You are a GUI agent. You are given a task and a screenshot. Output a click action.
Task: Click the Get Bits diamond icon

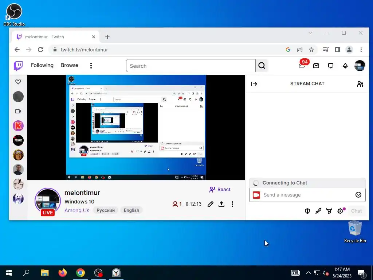pos(345,66)
